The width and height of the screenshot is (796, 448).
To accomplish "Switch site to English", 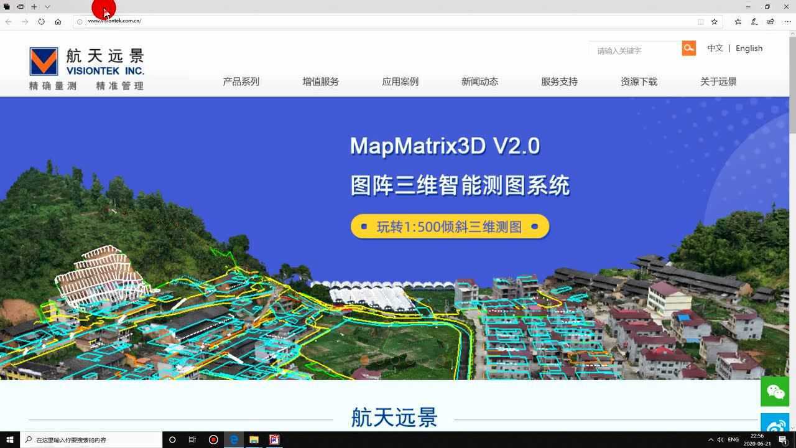I will (x=749, y=48).
